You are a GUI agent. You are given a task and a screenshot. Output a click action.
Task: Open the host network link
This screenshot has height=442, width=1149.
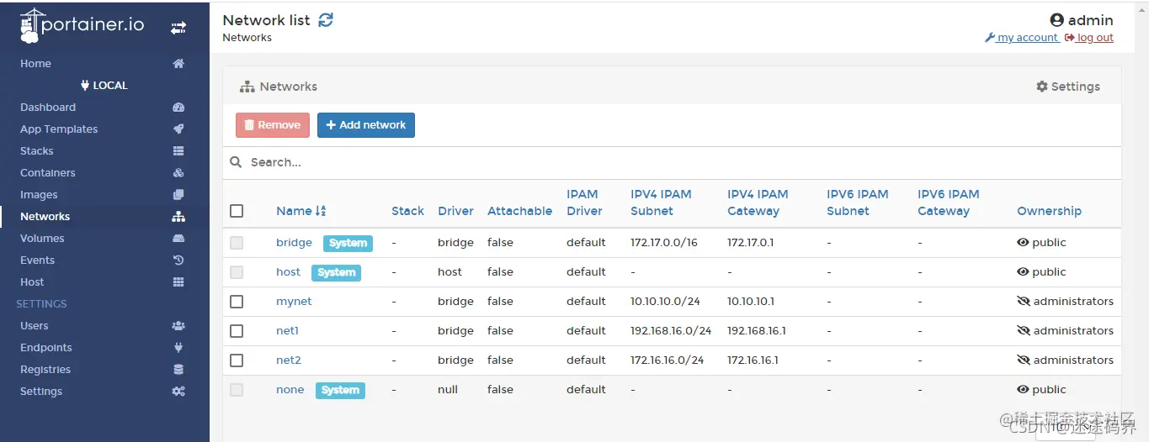point(288,271)
